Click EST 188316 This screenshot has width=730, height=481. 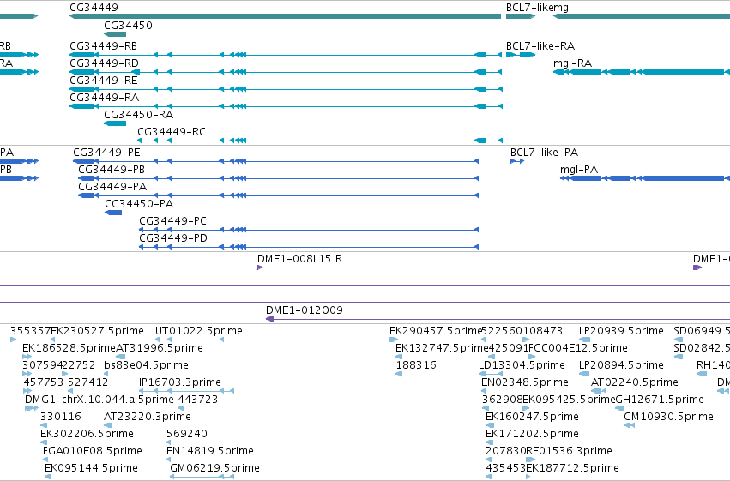[x=416, y=365]
